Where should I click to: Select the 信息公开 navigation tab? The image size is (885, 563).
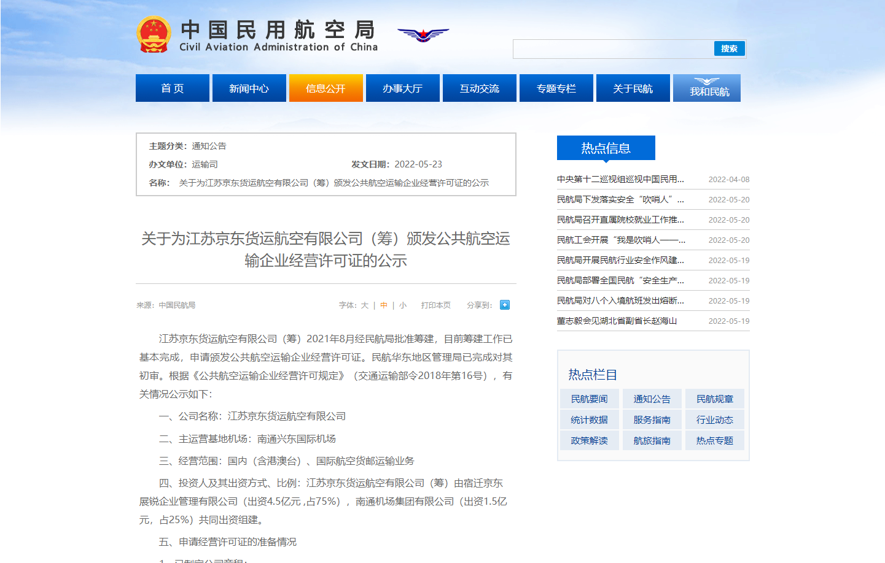pos(326,88)
